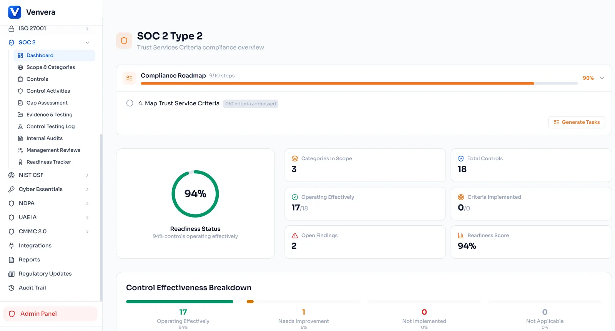615x331 pixels.
Task: Click the Control Testing Log flask icon
Action: (x=20, y=126)
